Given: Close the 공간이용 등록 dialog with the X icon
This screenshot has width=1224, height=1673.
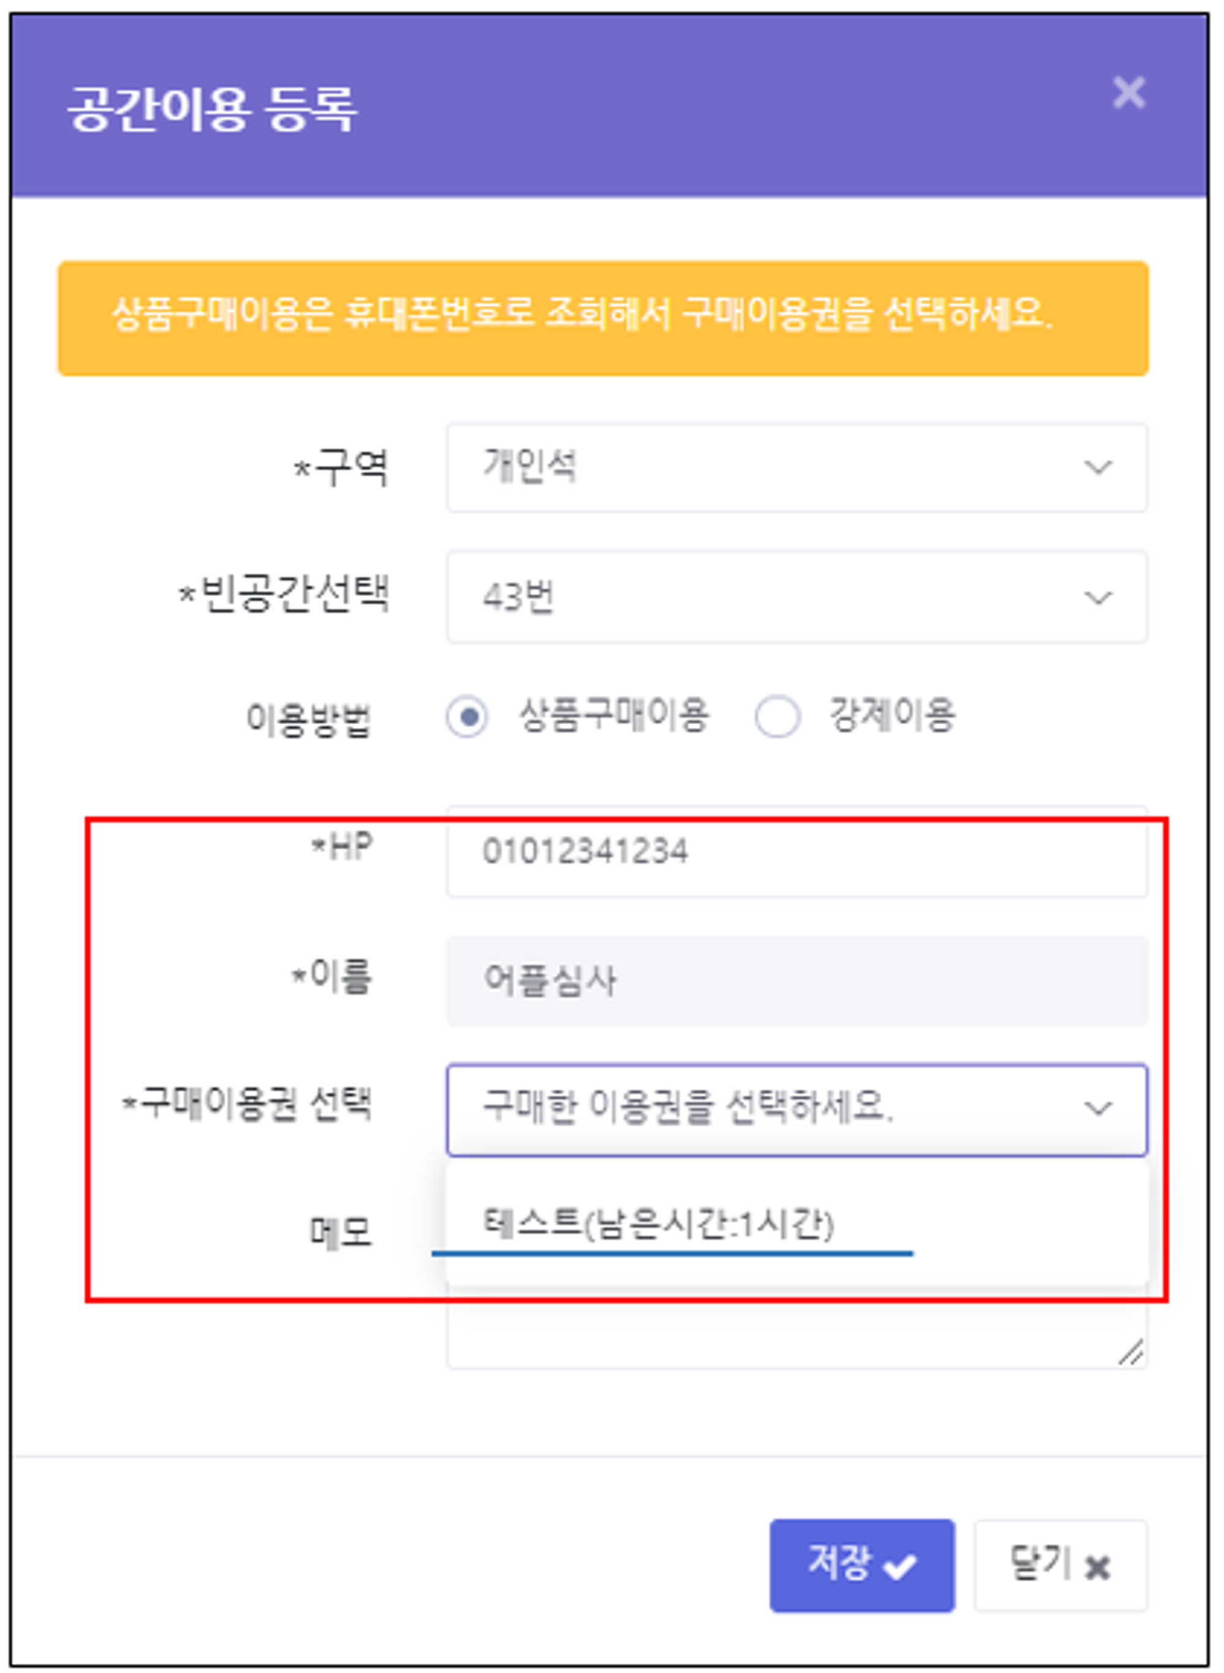Looking at the screenshot, I should 1129,94.
